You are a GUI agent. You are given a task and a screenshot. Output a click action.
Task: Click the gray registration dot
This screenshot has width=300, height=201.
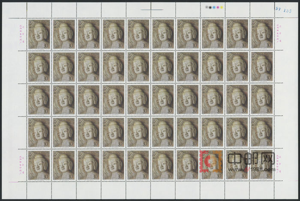(207, 7)
